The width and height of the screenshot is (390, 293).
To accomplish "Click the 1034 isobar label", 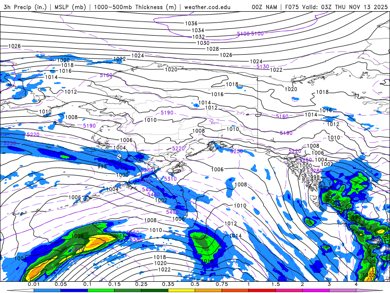I will pos(198,30).
